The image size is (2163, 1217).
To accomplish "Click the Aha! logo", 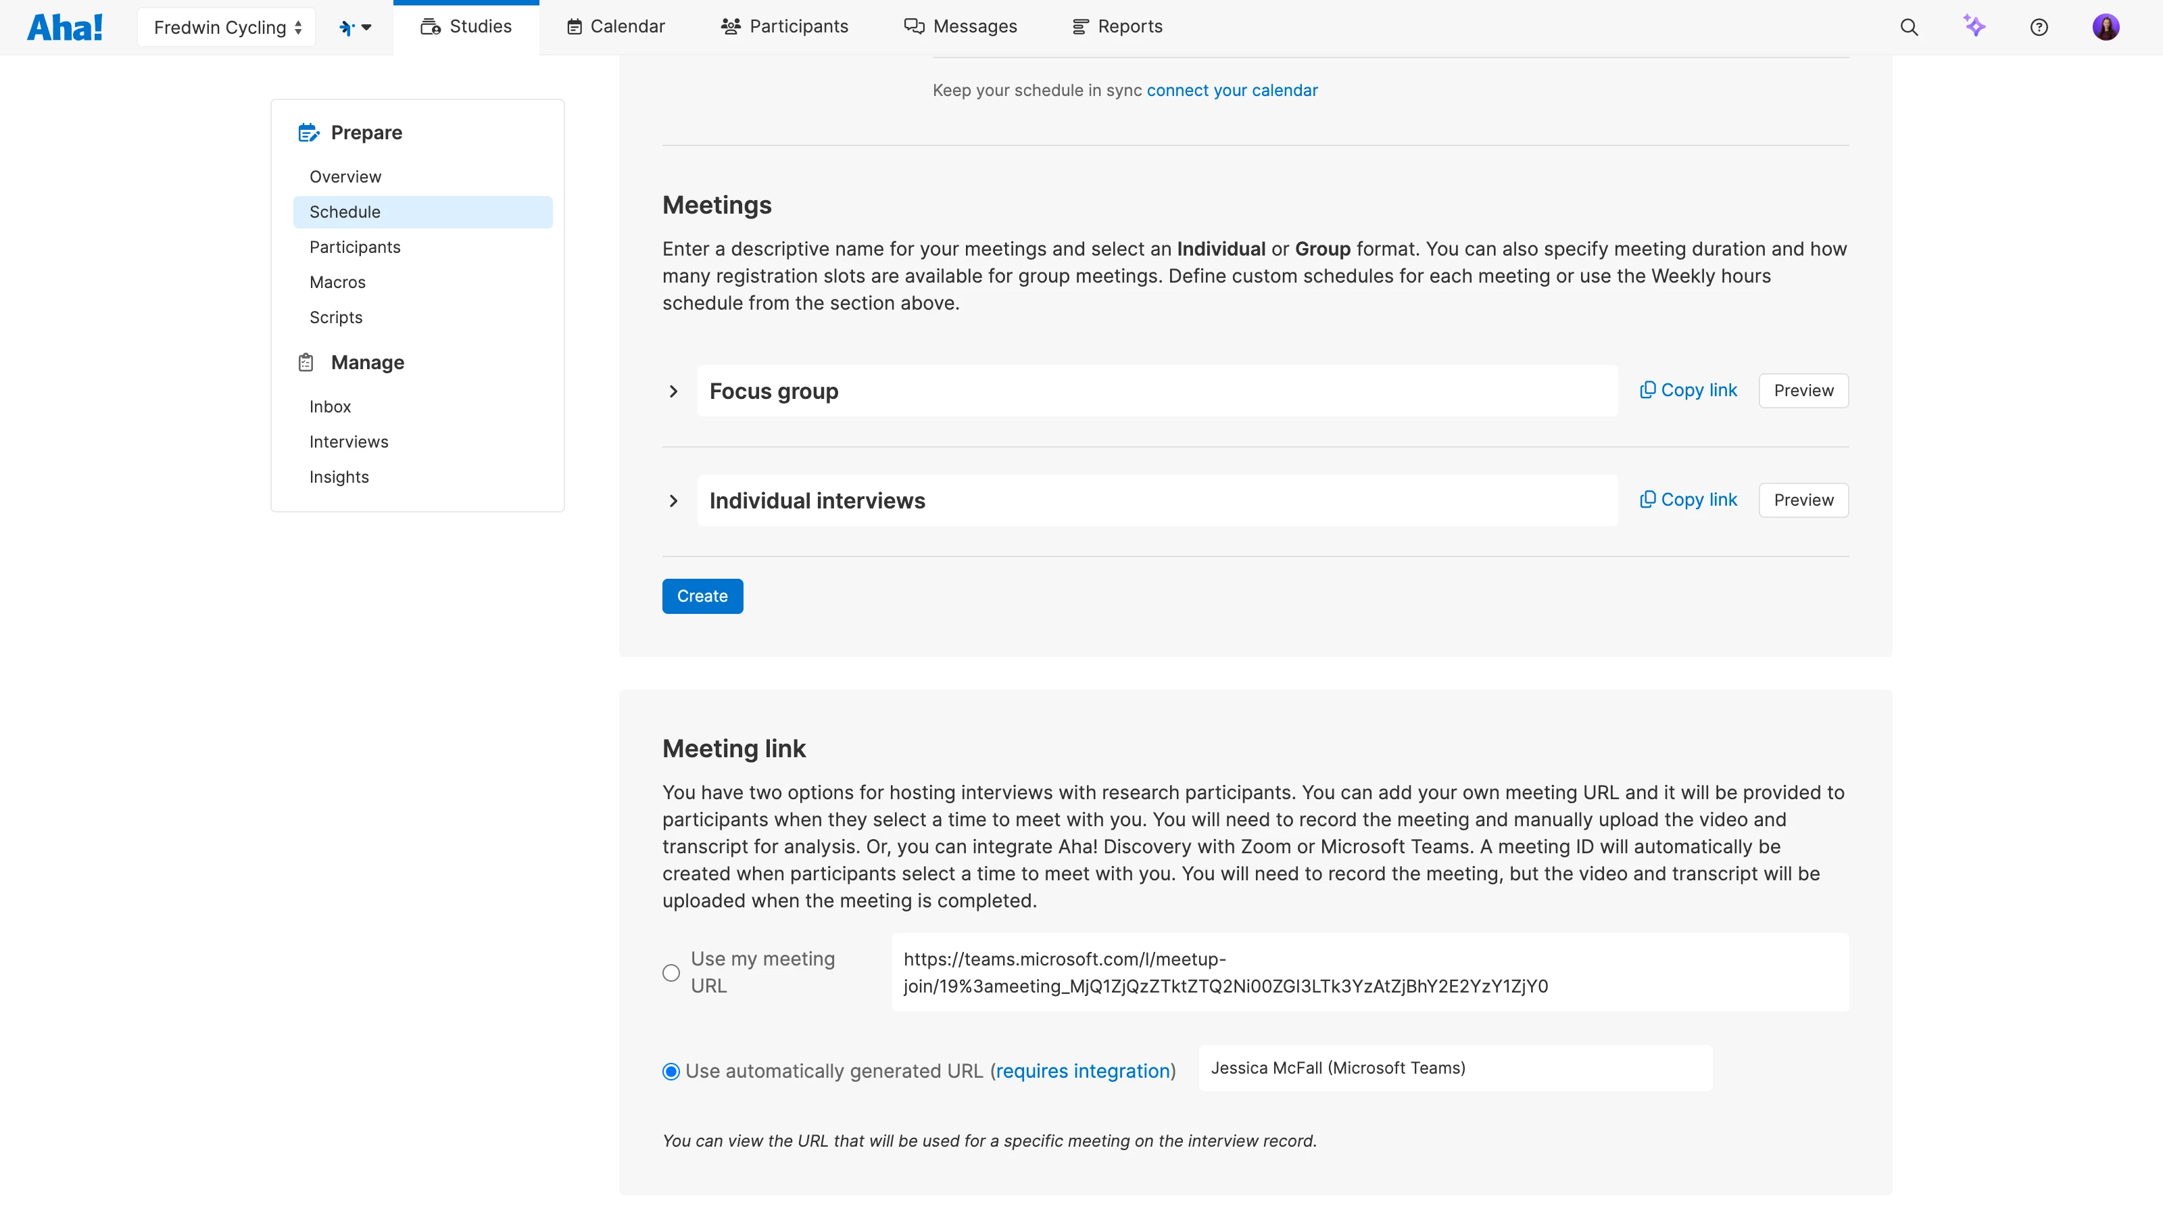I will click(x=65, y=27).
